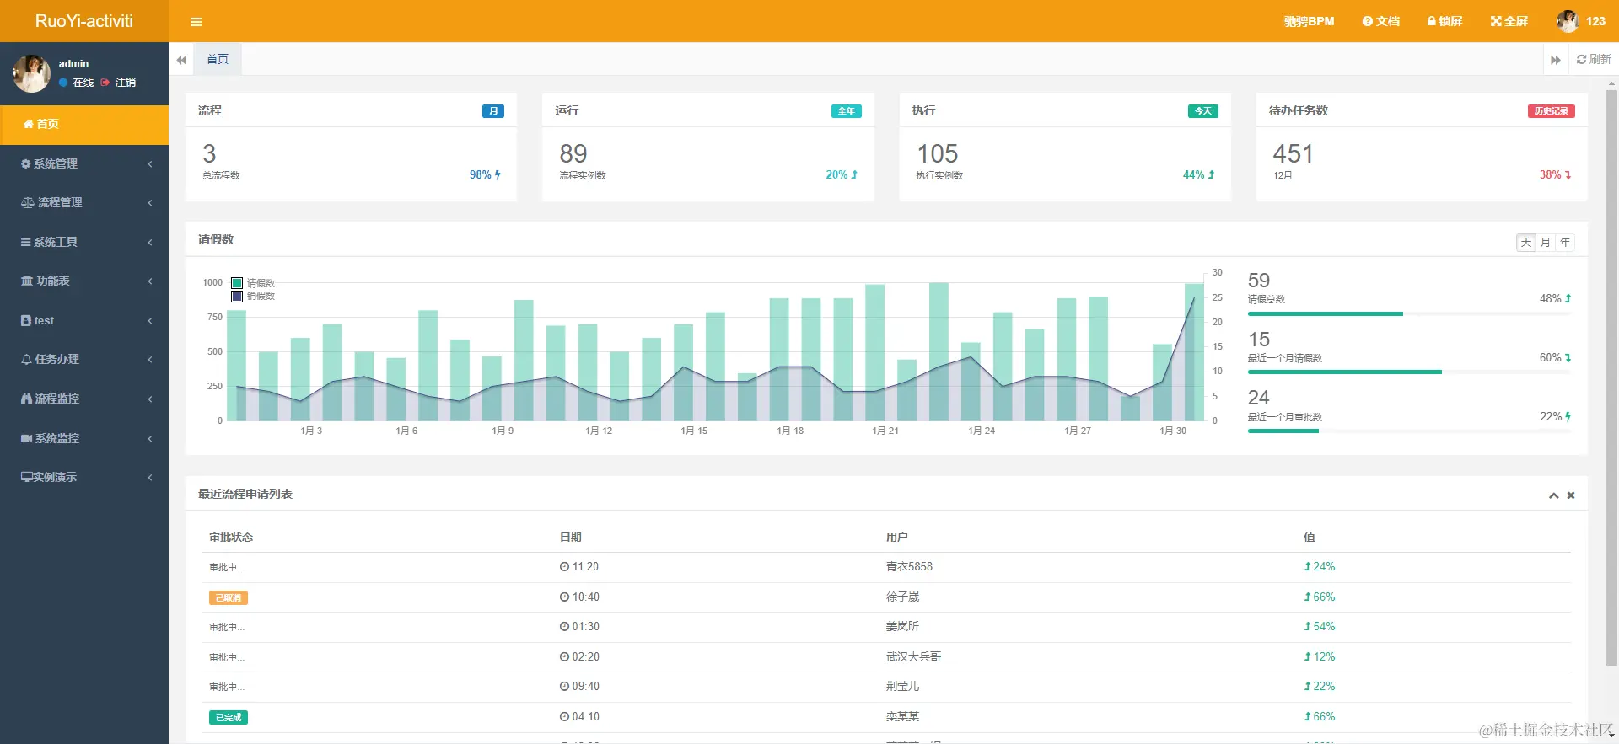The width and height of the screenshot is (1619, 744).
Task: Switch chart to 年 view
Action: point(1565,243)
